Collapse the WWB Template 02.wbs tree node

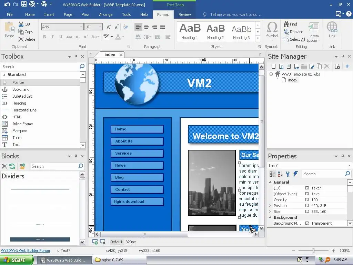click(271, 74)
